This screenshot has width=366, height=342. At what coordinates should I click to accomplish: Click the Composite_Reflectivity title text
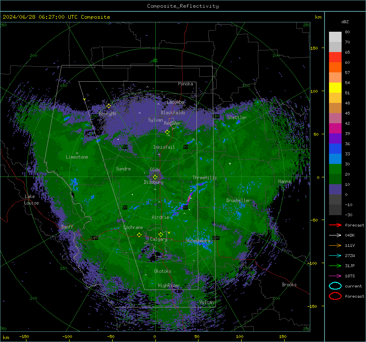183,6
